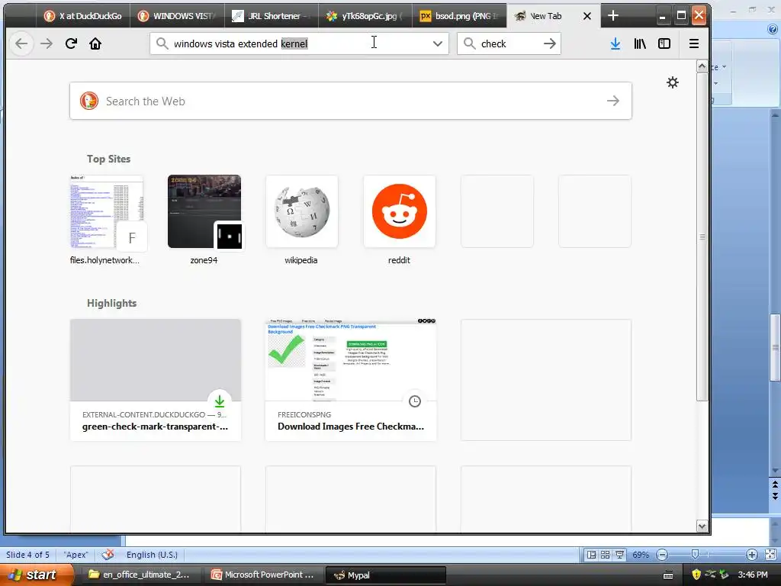Open the downloads panel arrow icon
This screenshot has width=781, height=586.
(615, 43)
